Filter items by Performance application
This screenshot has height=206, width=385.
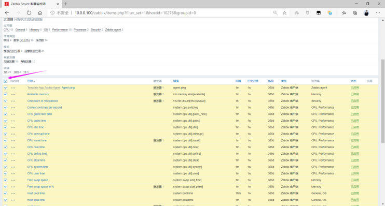pos(60,30)
